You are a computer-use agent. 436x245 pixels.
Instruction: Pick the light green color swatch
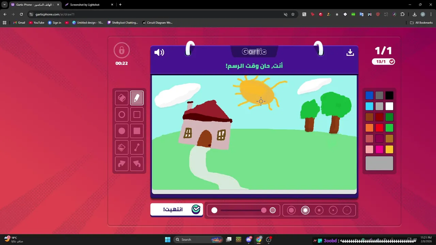(x=389, y=128)
